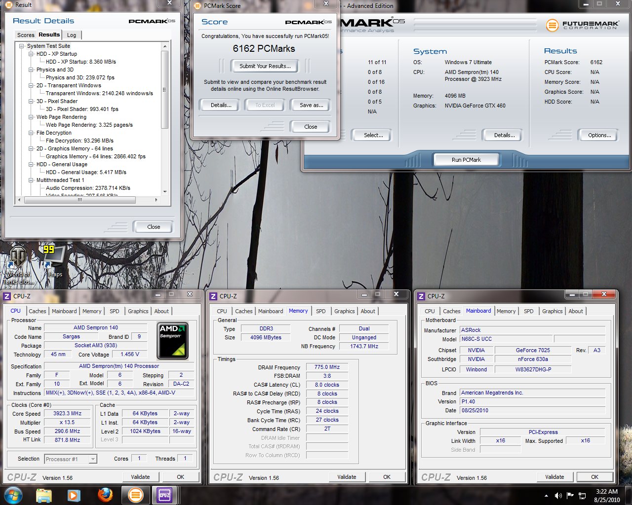Open the Processor #1 selection dropdown

tap(93, 459)
